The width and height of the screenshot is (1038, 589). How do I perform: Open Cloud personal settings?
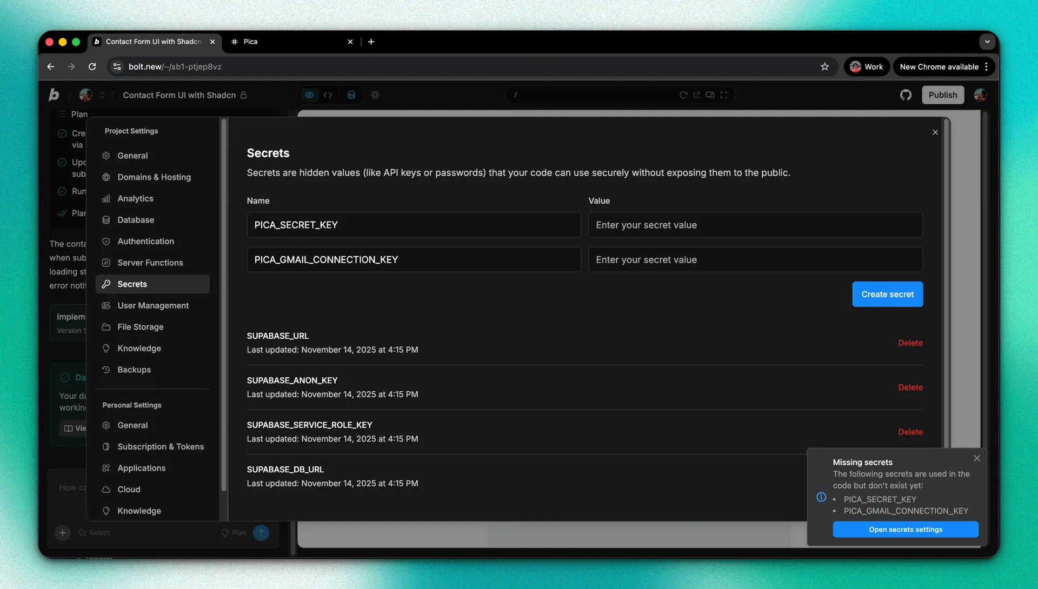click(x=152, y=490)
